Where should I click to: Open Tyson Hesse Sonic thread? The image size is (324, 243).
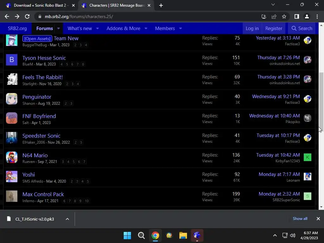(x=44, y=58)
